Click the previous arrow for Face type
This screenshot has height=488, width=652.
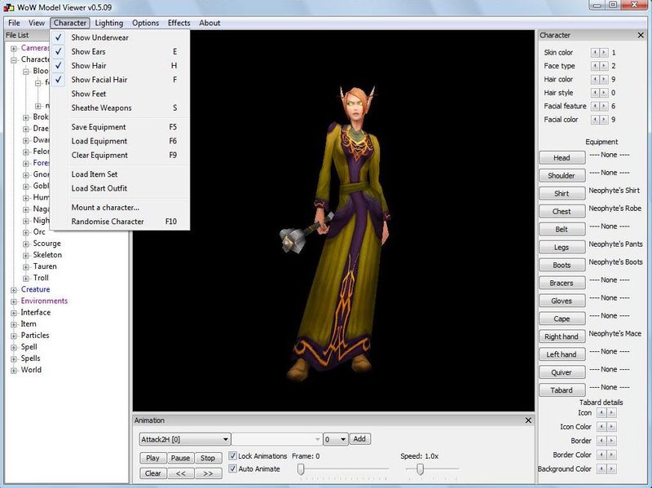pos(595,66)
